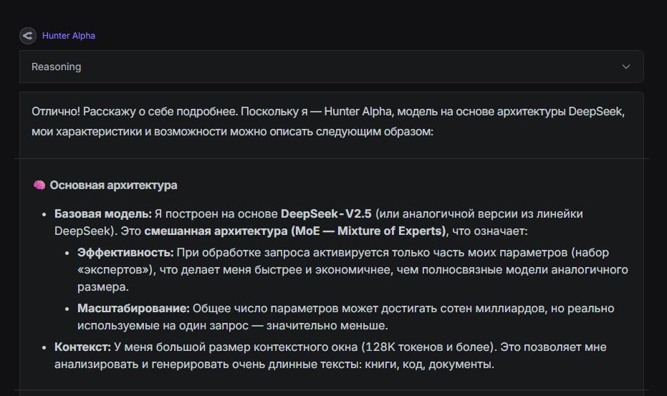Click the 128K токенов text
The width and height of the screenshot is (667, 396).
pyautogui.click(x=403, y=347)
